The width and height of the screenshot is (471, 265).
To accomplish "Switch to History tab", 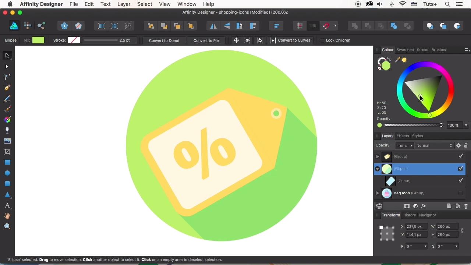I will [x=410, y=215].
